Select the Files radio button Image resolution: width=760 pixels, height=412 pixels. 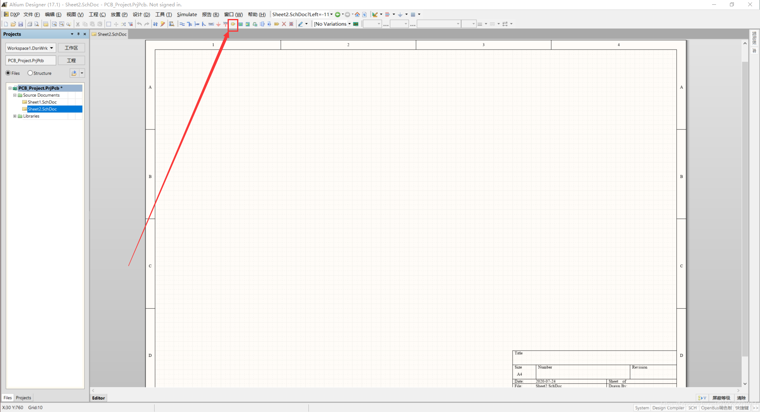8,73
